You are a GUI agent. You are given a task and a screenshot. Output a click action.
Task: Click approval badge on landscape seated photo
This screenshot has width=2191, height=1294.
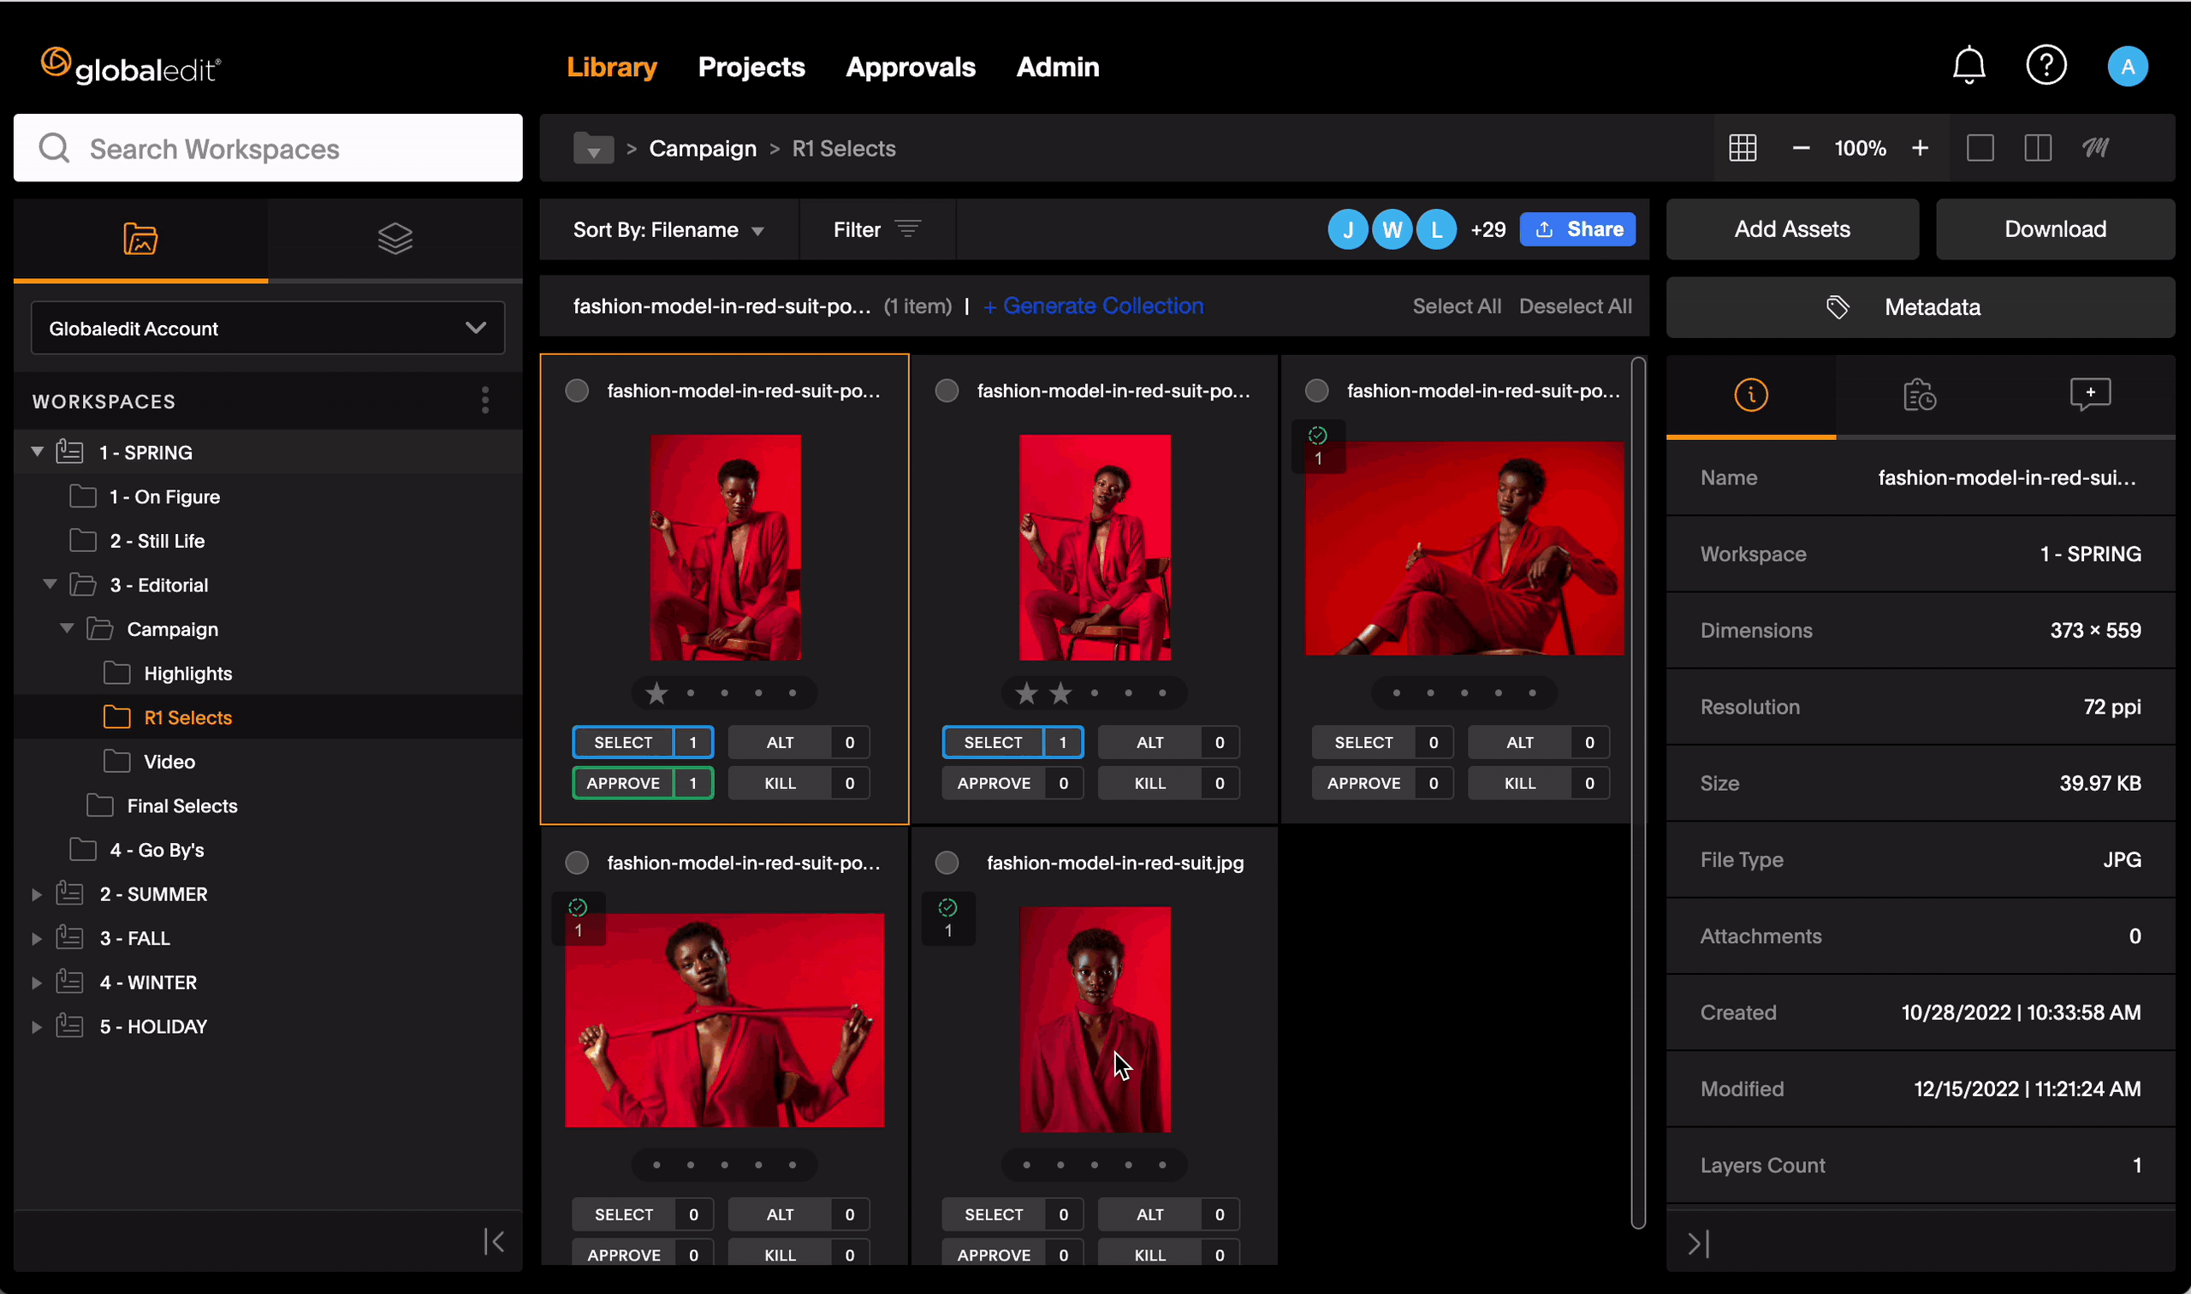tap(1317, 446)
